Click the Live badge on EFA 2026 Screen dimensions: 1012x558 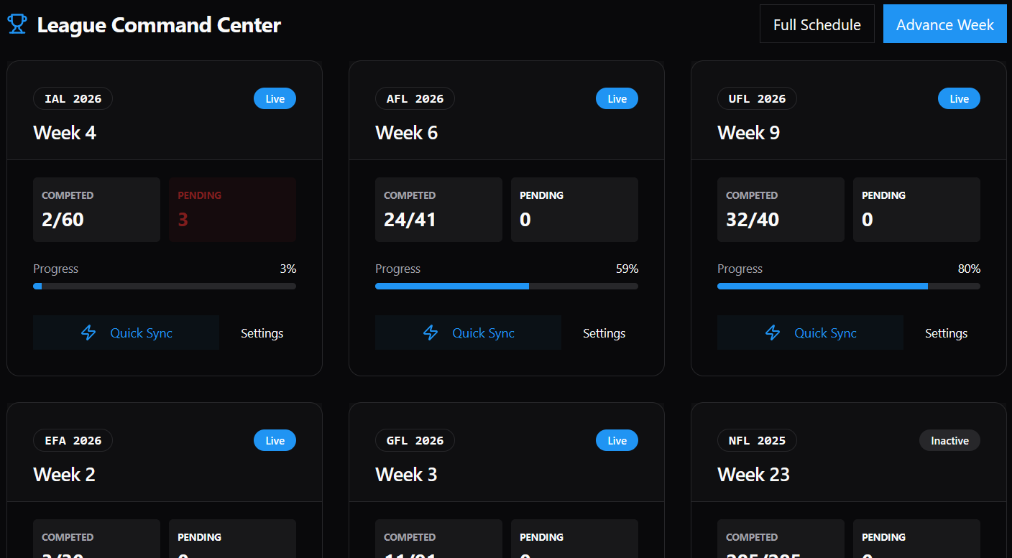[x=275, y=440]
